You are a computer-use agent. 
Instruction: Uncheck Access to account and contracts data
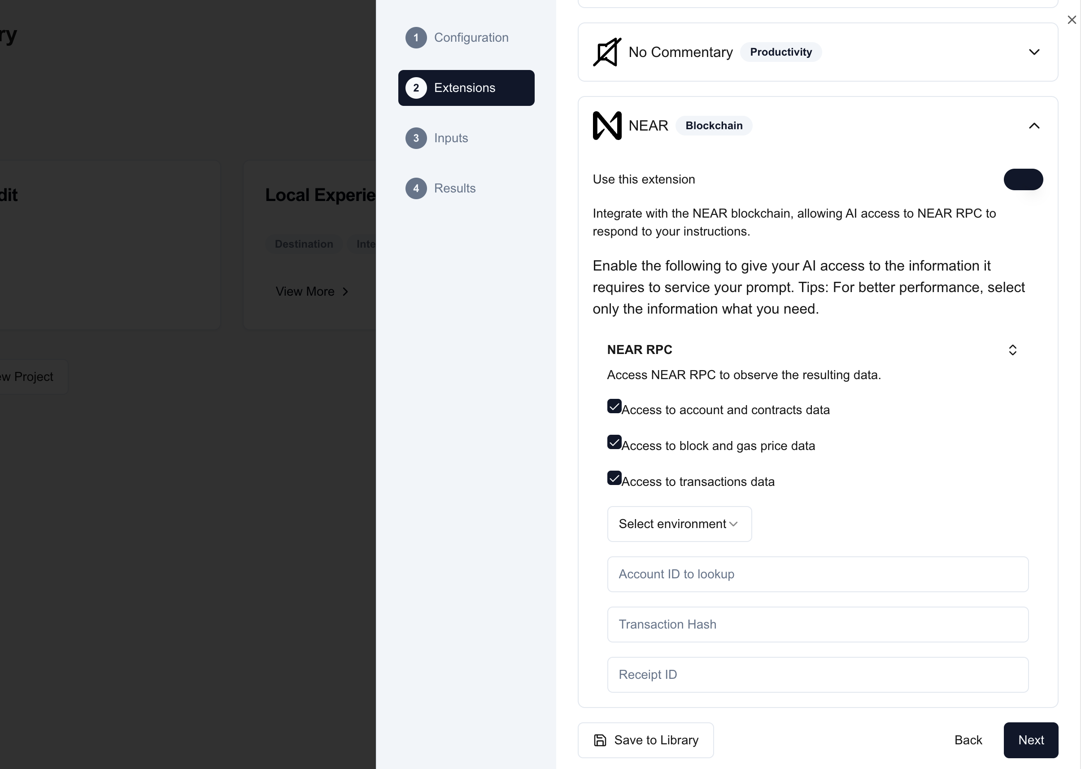point(615,406)
